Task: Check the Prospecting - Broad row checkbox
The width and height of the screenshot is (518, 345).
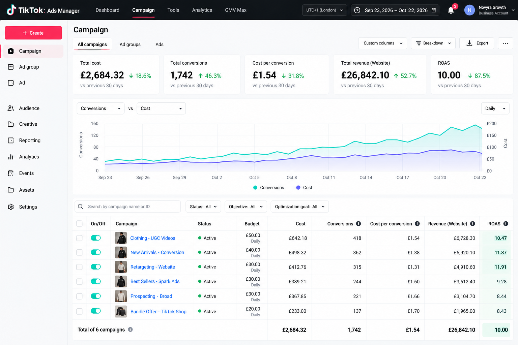Action: click(79, 296)
